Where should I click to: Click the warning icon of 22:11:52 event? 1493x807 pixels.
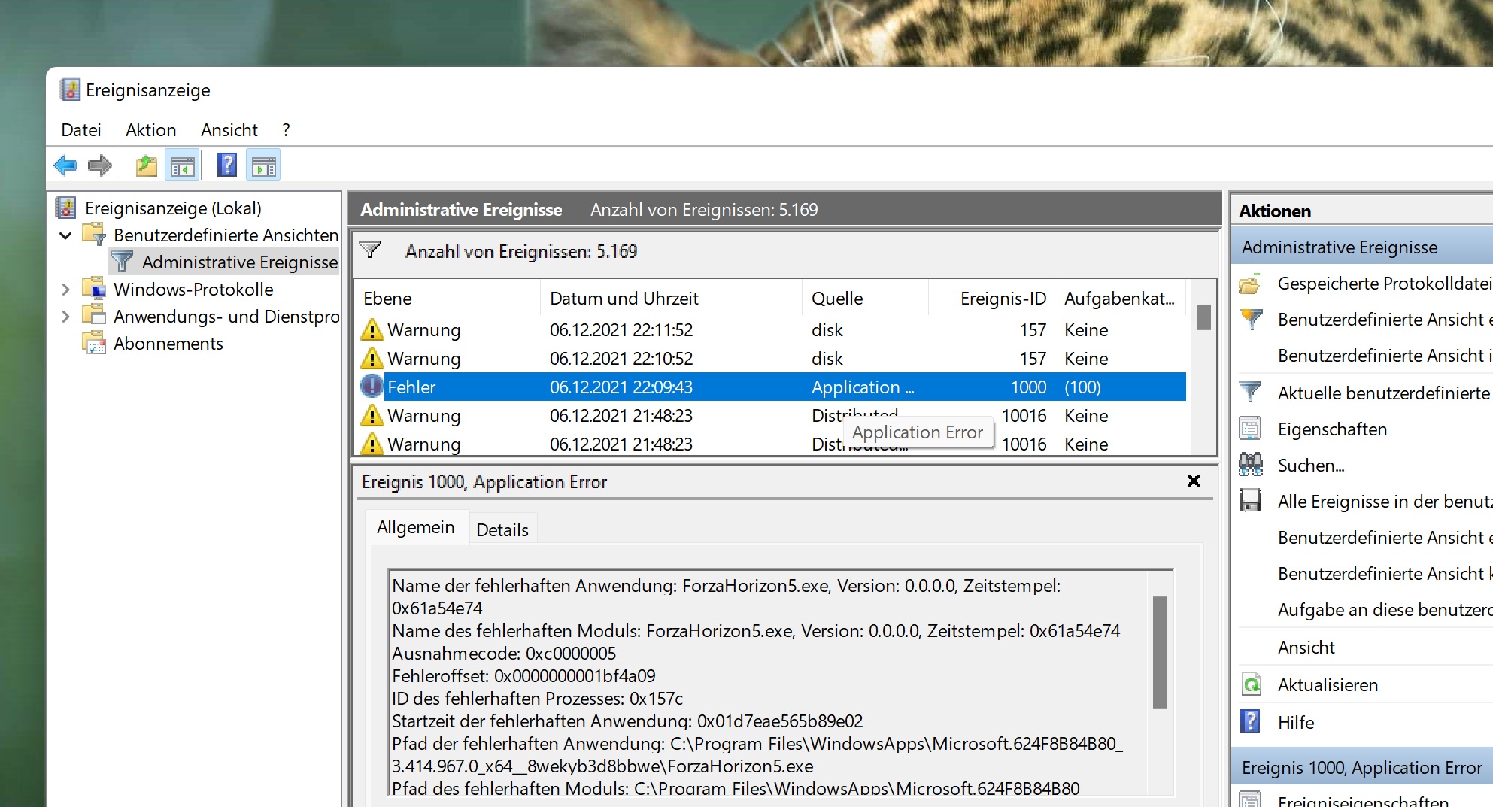click(x=372, y=330)
